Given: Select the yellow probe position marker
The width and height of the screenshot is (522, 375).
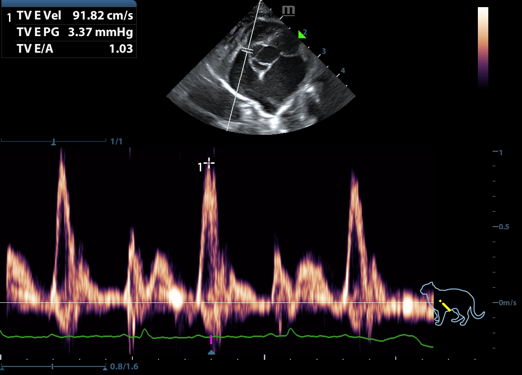Looking at the screenshot, I should tap(445, 305).
